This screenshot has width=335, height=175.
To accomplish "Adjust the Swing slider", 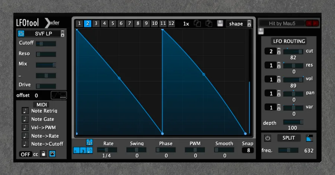I will tap(136, 150).
